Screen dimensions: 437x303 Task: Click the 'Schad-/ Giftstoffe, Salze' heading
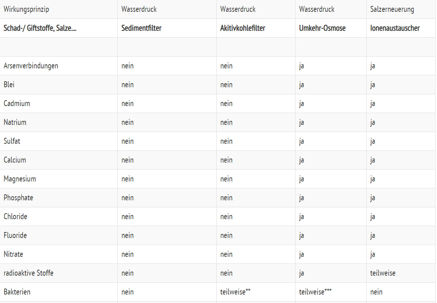point(40,28)
